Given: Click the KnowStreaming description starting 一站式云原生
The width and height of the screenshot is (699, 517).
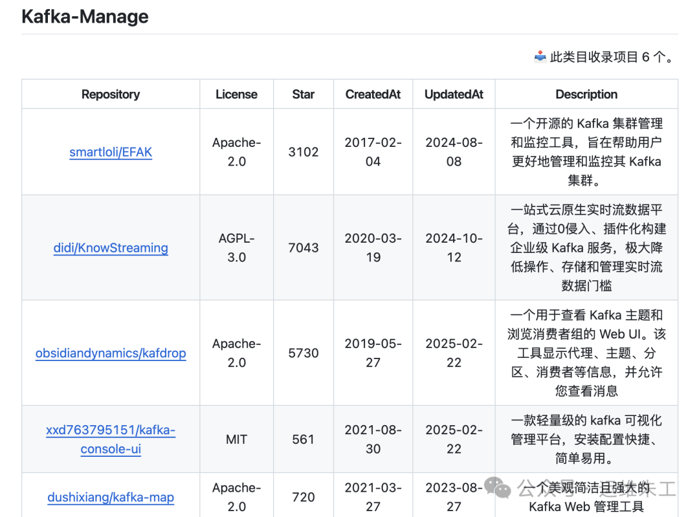Looking at the screenshot, I should tap(586, 248).
